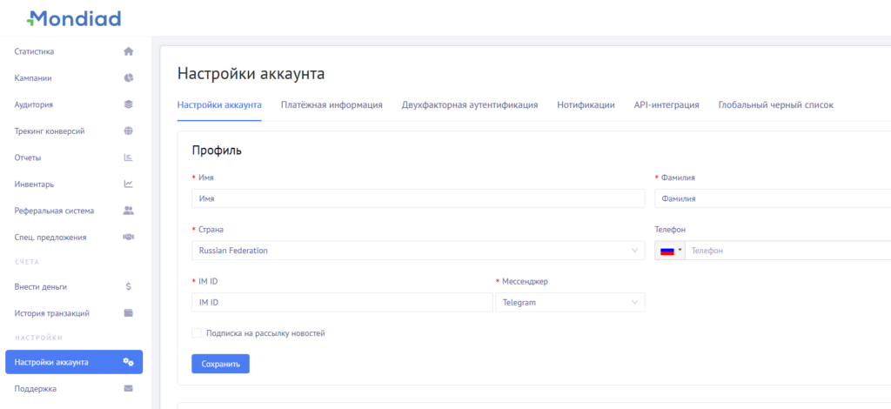Image resolution: width=891 pixels, height=409 pixels.
Task: Open Инвентарь in sidebar
Action: point(74,184)
